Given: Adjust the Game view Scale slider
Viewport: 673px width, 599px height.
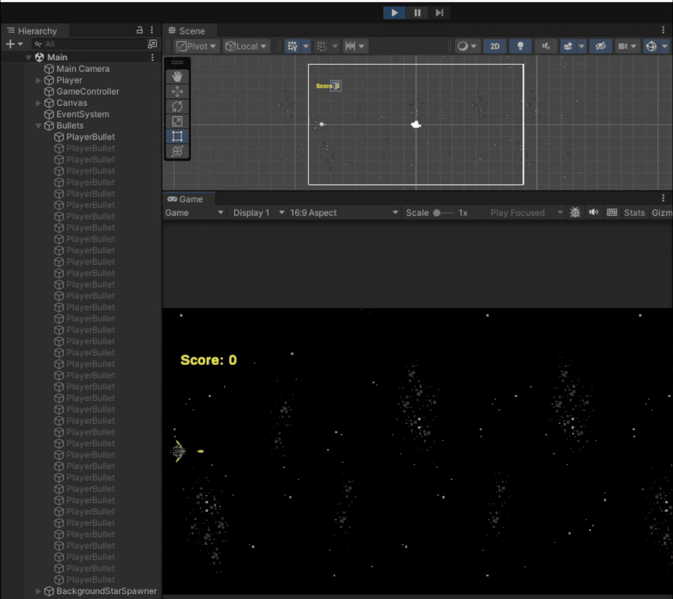Looking at the screenshot, I should point(437,212).
